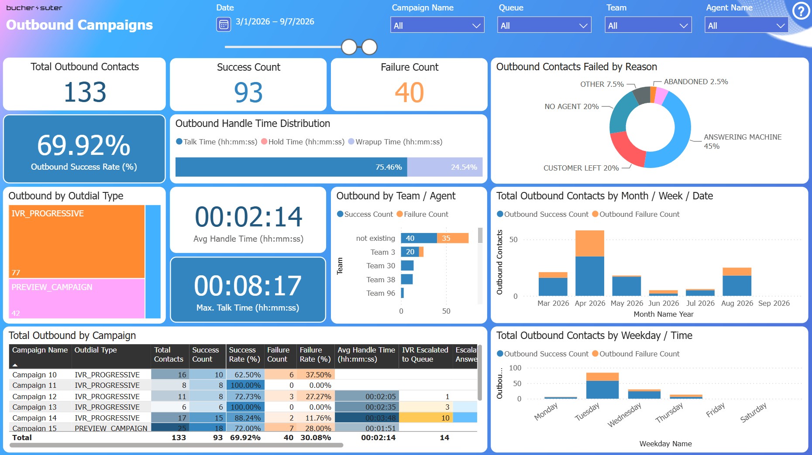Click the Campaign 14 row name
The height and width of the screenshot is (455, 812).
pos(34,418)
